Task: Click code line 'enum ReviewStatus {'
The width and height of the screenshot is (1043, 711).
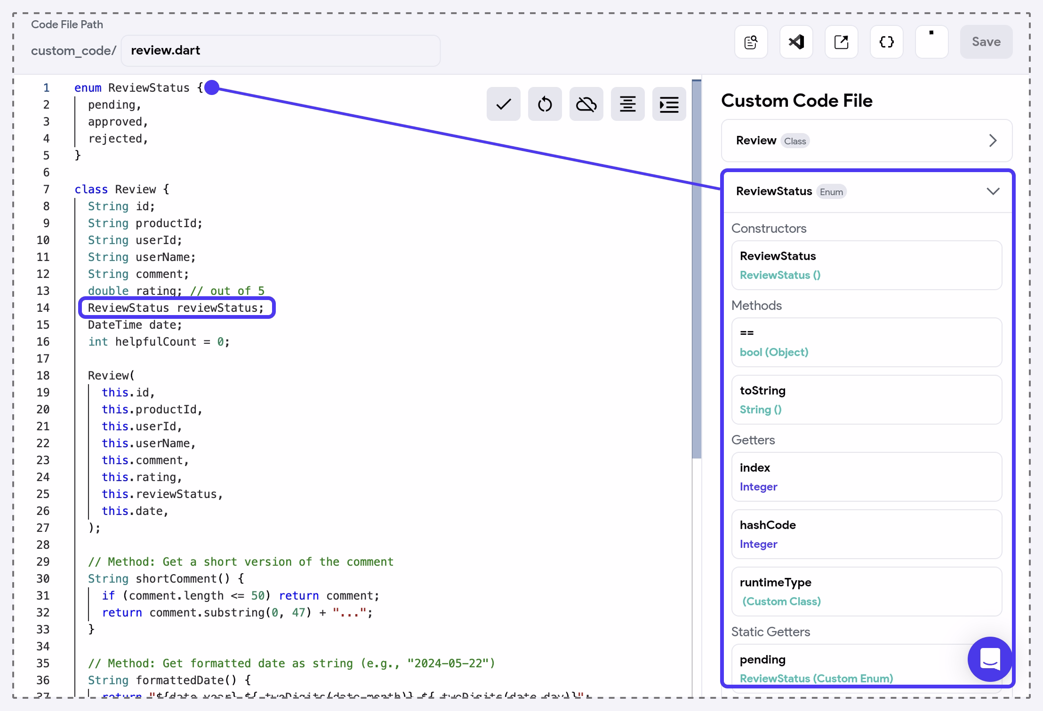Action: [139, 88]
